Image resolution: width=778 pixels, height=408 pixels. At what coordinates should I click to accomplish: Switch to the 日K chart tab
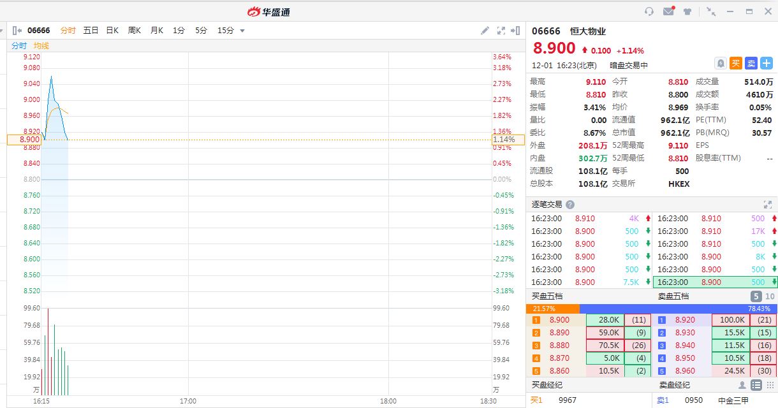[112, 31]
